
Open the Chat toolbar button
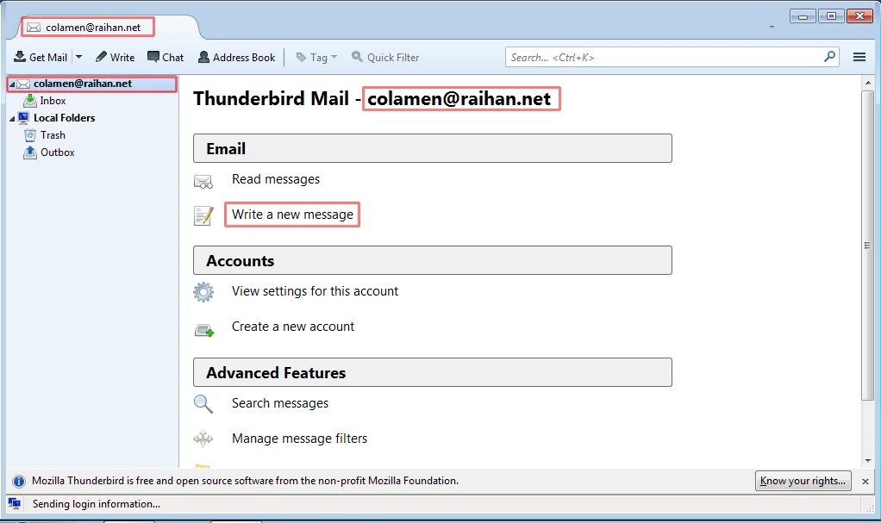tap(166, 58)
